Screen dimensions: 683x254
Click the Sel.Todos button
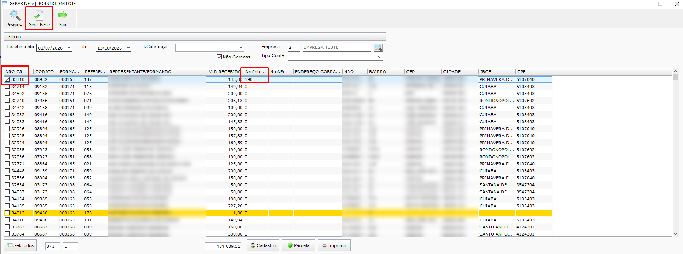coord(20,245)
